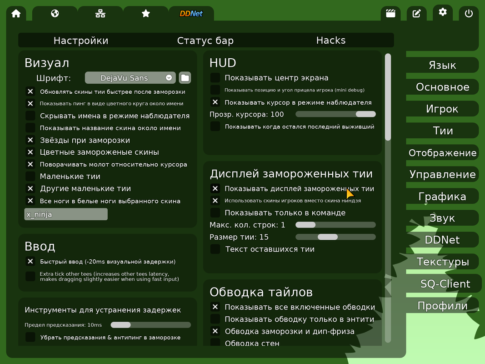Adjust the Размер тии slider

pyautogui.click(x=335, y=237)
